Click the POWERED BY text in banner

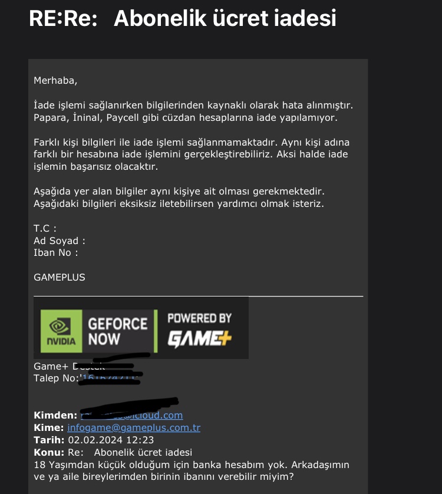[x=199, y=318]
